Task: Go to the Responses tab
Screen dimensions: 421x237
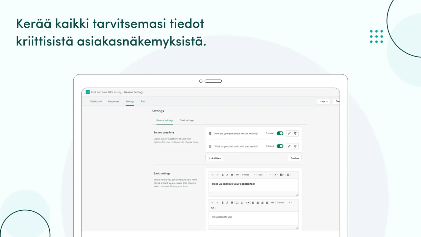Action: (x=113, y=101)
